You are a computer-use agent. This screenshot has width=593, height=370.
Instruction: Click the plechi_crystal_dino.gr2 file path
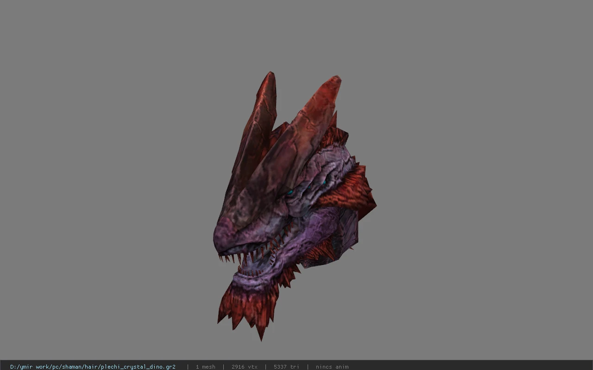tap(93, 367)
